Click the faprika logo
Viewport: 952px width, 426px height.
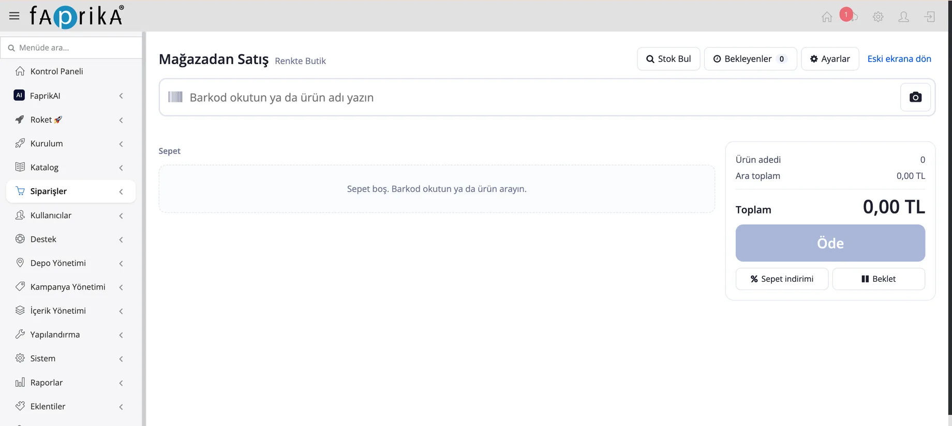tap(77, 17)
